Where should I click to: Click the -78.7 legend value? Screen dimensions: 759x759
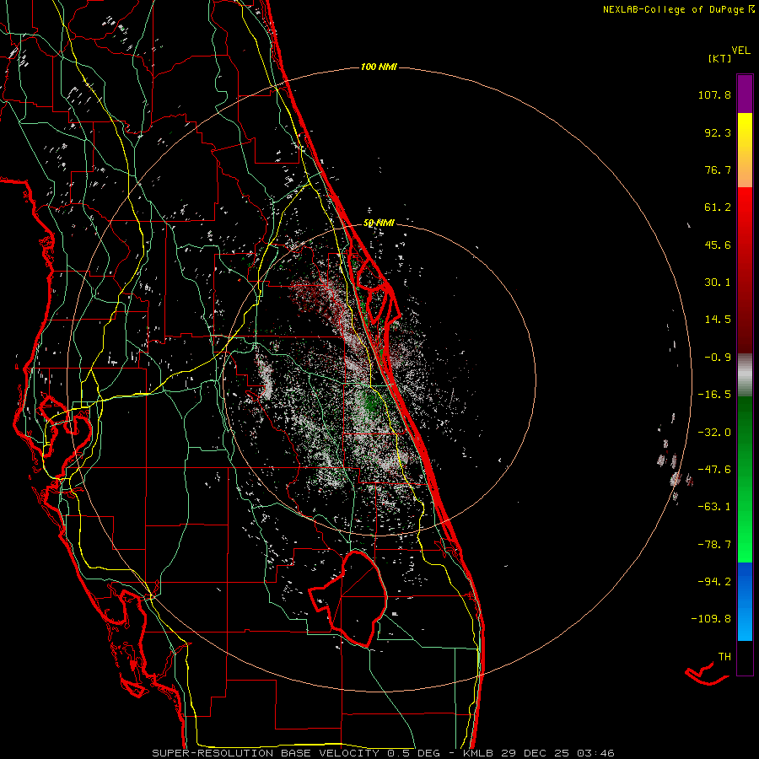pos(714,545)
